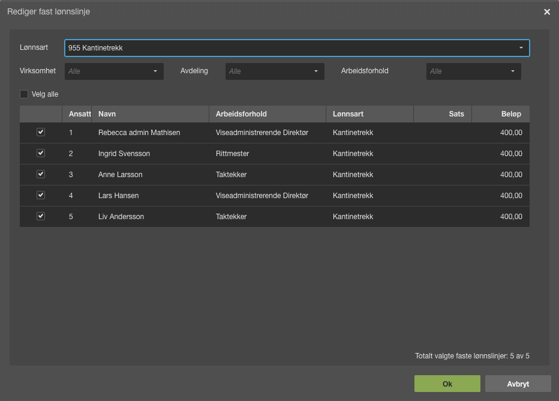The image size is (559, 401).
Task: Click the 400,00 amount for Liv Andersson
Action: [x=511, y=217]
